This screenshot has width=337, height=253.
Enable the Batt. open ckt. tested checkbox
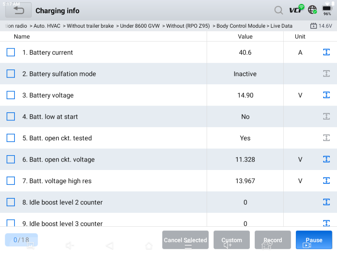tap(11, 138)
